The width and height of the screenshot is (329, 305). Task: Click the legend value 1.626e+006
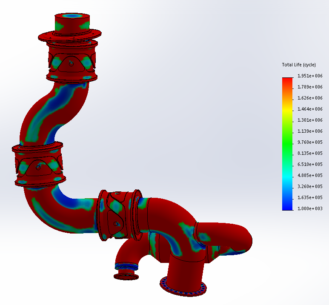click(310, 98)
